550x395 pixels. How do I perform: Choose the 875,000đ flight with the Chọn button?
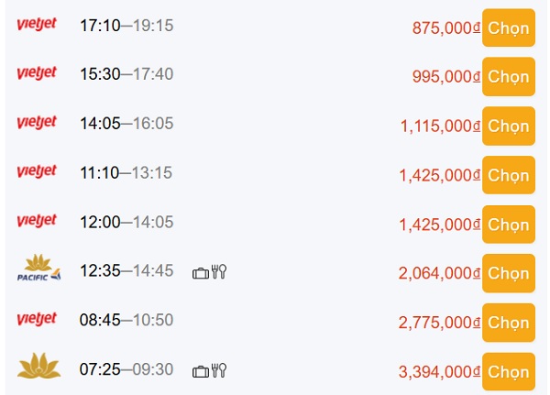[x=509, y=28]
